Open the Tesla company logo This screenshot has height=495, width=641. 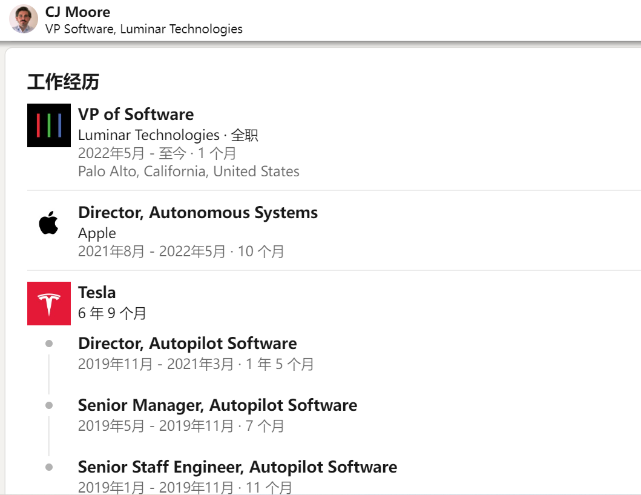49,304
